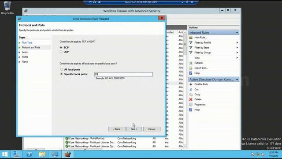Image resolution: width=282 pixels, height=159 pixels.
Task: Cancel the New Inbound Rule Wizard
Action: pos(152,129)
